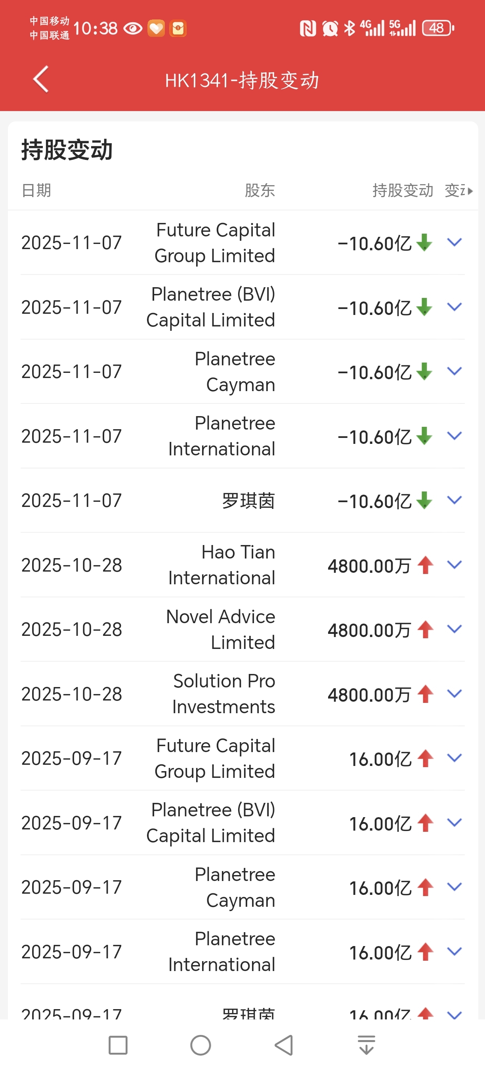Select the 股东 column header

point(260,190)
